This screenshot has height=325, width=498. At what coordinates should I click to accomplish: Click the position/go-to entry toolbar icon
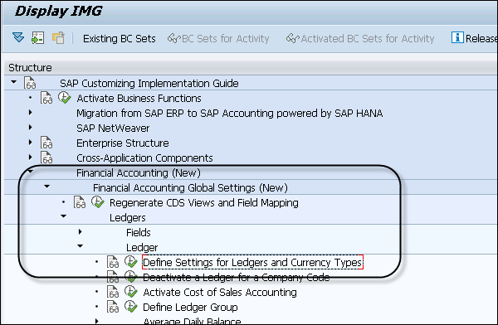(x=38, y=38)
